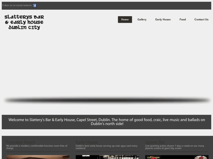Click 'We provide a modern, comfortable function room' text
The width and height of the screenshot is (213, 159).
point(37,147)
